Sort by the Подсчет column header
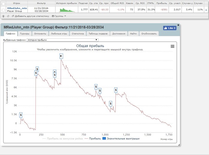209x155 pixels. 83,3
